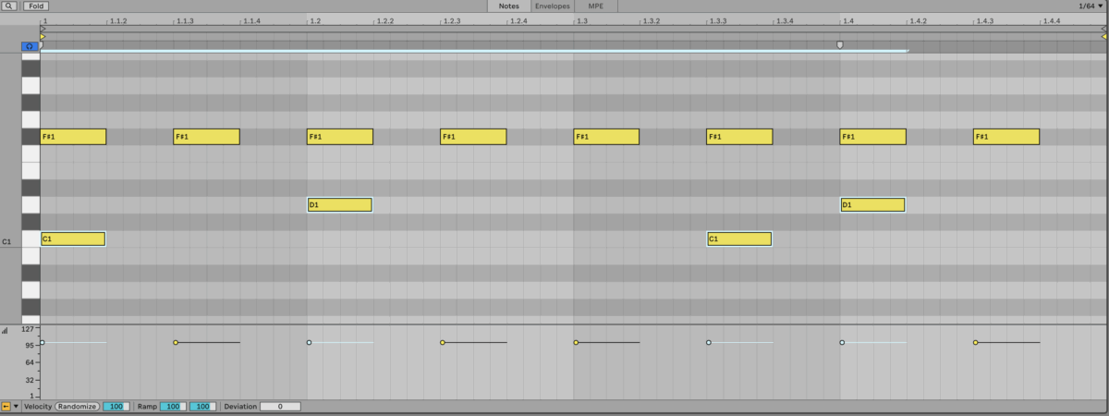This screenshot has height=416, width=1109.
Task: Click the magnifier search icon
Action: point(9,6)
